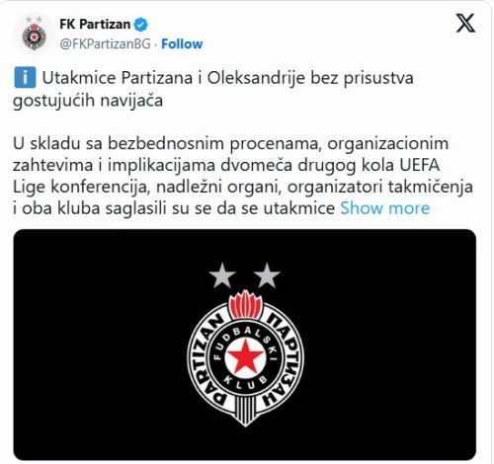Follow the FK Partizan account
Viewport: 494px width, 464px height.
click(x=182, y=43)
